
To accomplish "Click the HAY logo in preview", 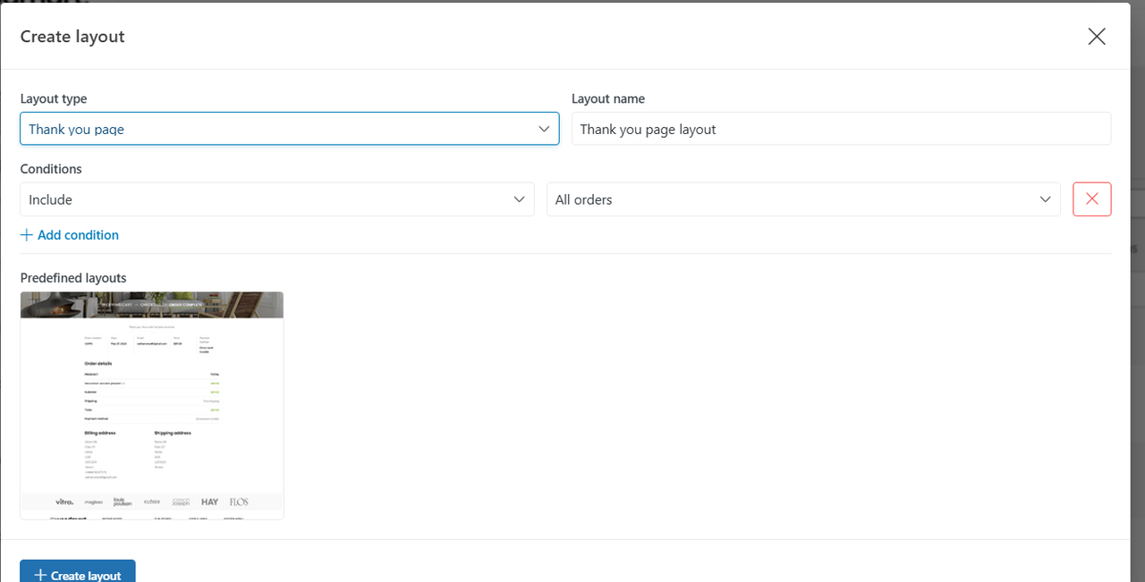I will point(209,502).
